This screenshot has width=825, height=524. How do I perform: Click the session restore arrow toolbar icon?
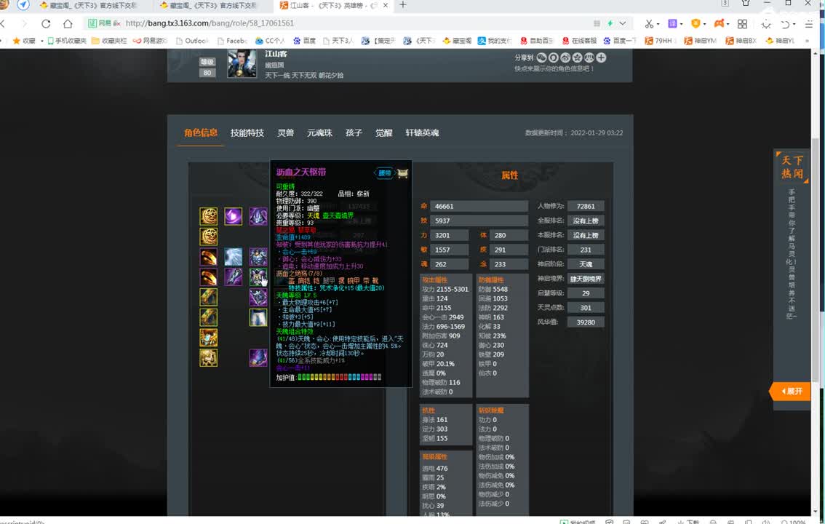coord(786,23)
